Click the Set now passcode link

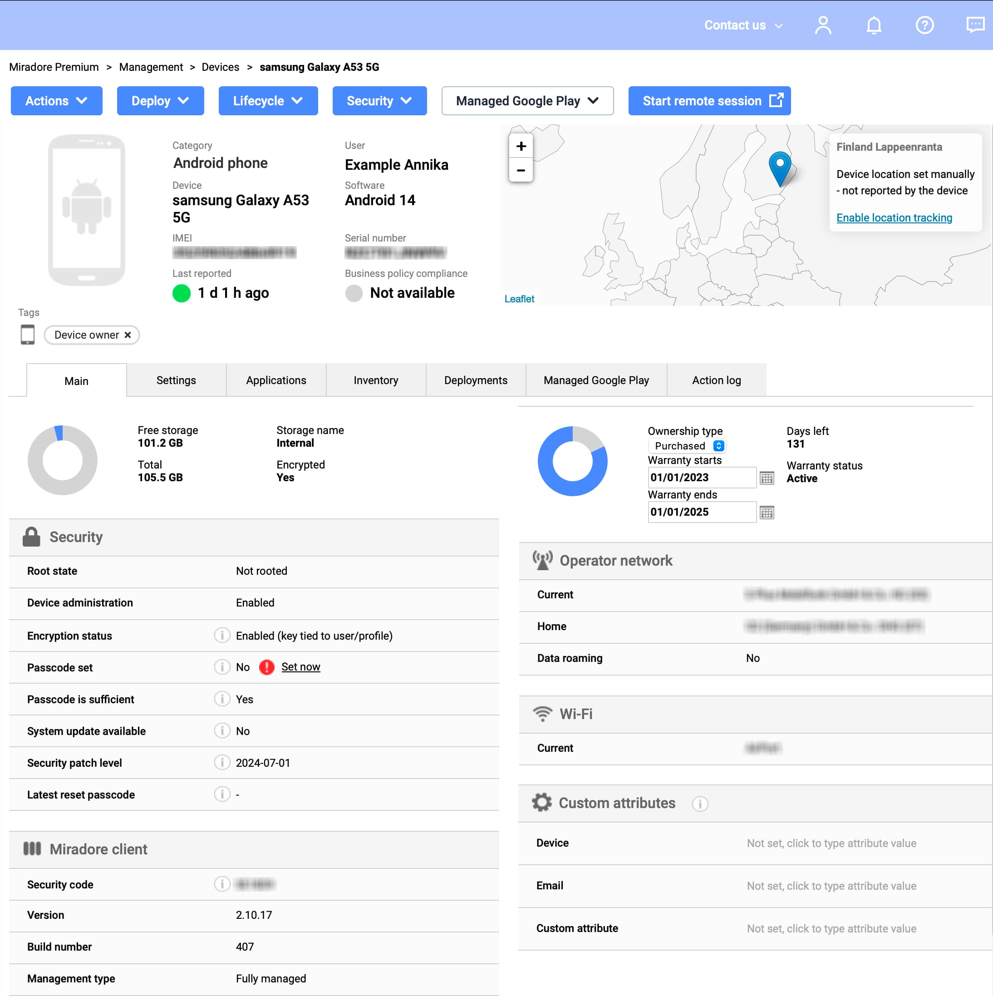(x=300, y=667)
